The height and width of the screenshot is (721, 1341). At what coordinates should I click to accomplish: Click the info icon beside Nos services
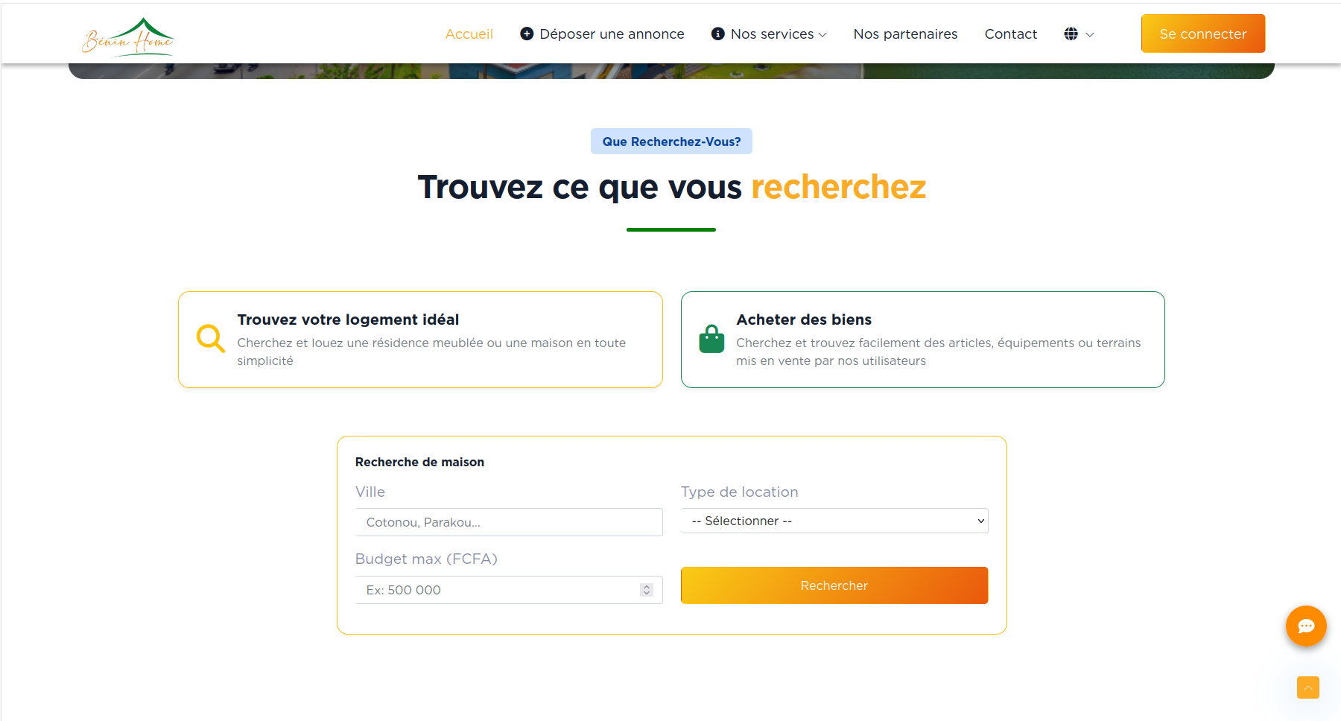[718, 34]
